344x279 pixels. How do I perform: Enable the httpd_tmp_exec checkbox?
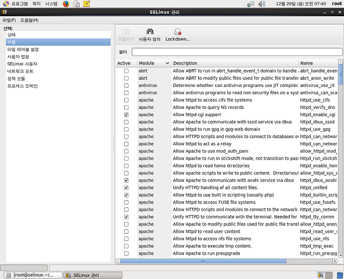pyautogui.click(x=126, y=246)
